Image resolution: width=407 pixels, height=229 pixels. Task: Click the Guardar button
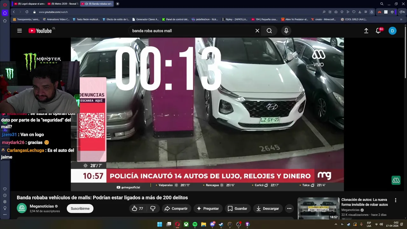[x=238, y=208]
